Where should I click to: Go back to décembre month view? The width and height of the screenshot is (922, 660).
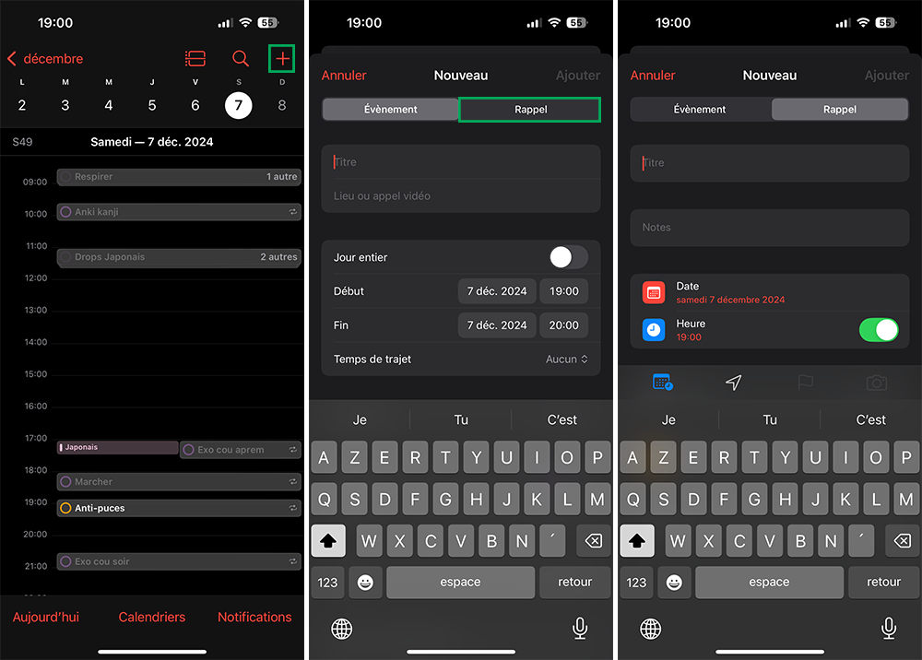45,59
